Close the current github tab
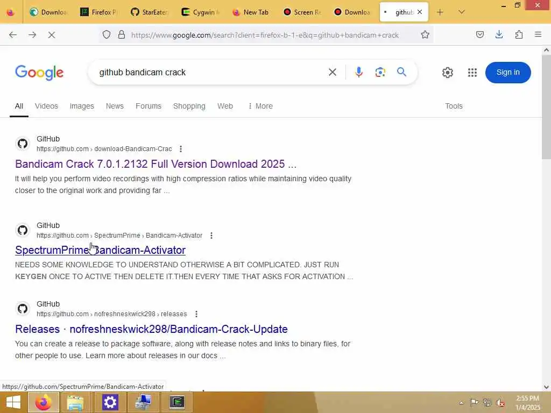This screenshot has height=413, width=551. 420,12
